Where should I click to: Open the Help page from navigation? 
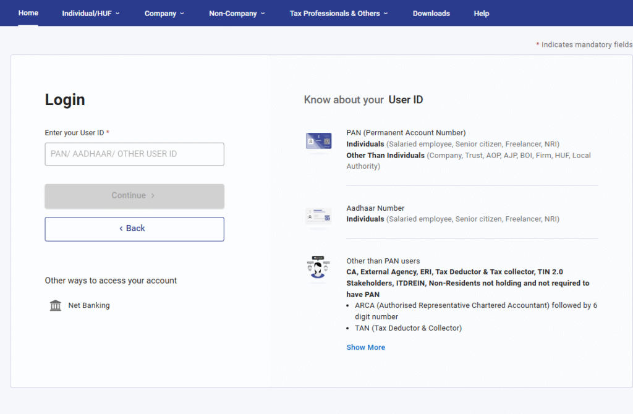482,13
